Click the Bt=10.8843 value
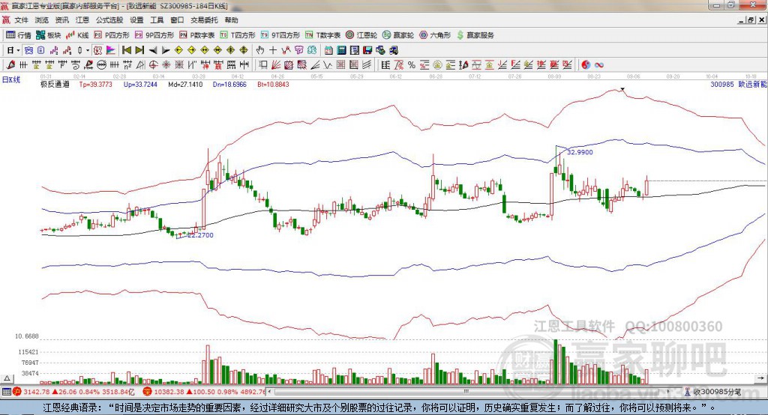This screenshot has height=415, width=768. [x=273, y=84]
